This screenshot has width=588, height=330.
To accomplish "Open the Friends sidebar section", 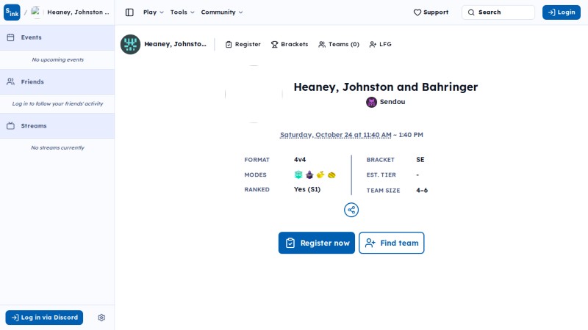I will coord(57,81).
